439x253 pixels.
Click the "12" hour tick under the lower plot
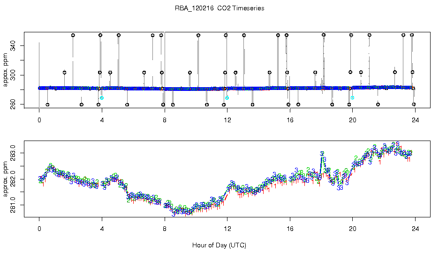(x=227, y=229)
